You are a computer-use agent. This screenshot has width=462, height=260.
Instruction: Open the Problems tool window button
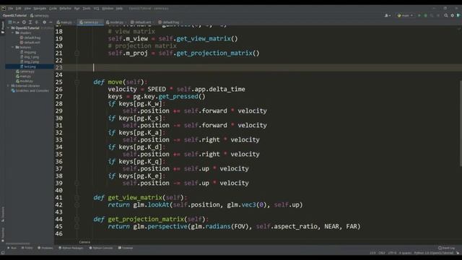pyautogui.click(x=45, y=248)
